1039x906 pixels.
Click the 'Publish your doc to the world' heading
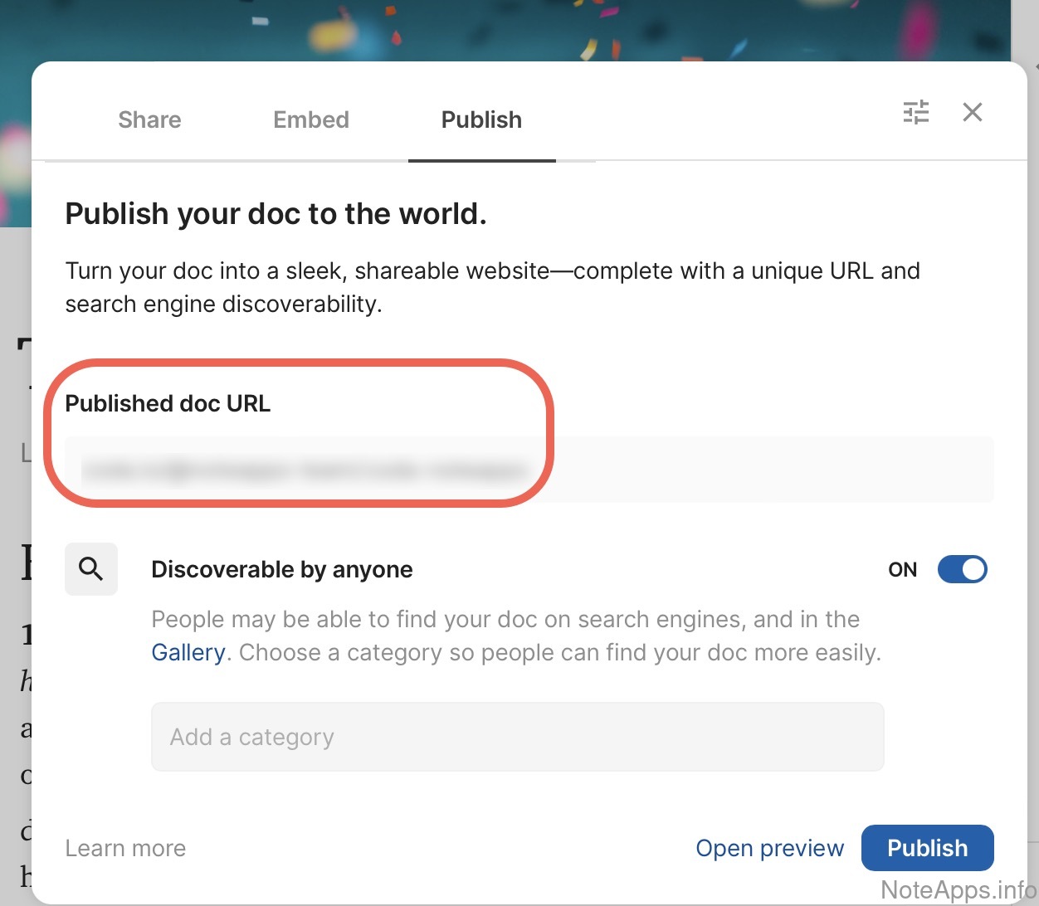click(276, 214)
